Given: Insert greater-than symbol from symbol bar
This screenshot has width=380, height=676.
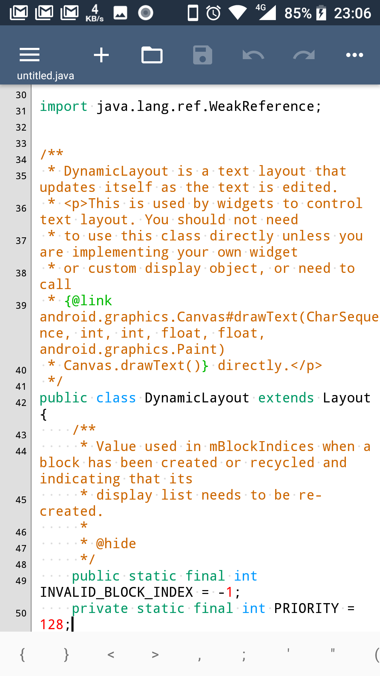Looking at the screenshot, I should 155,655.
